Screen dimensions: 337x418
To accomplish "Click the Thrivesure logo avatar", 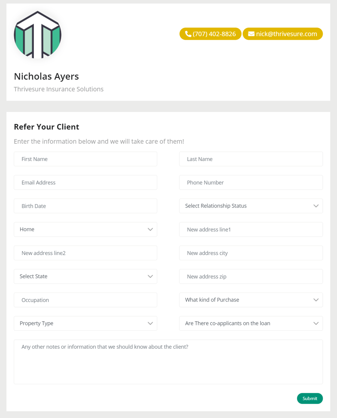I will coord(37,35).
